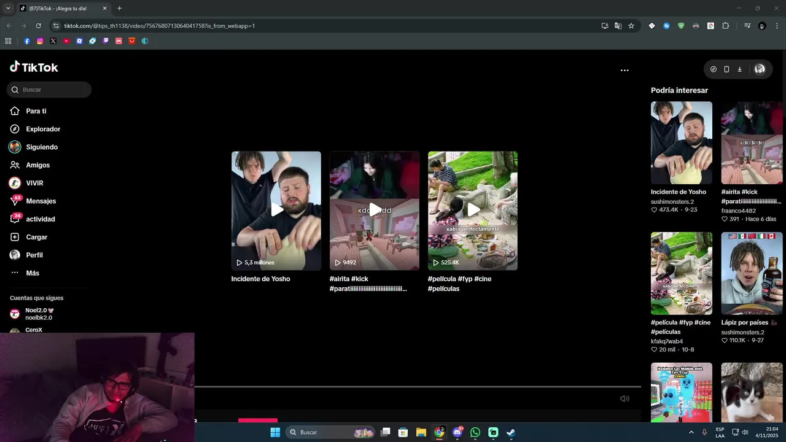Image resolution: width=786 pixels, height=442 pixels.
Task: Open the TikTok profile avatar menu
Action: 760,69
